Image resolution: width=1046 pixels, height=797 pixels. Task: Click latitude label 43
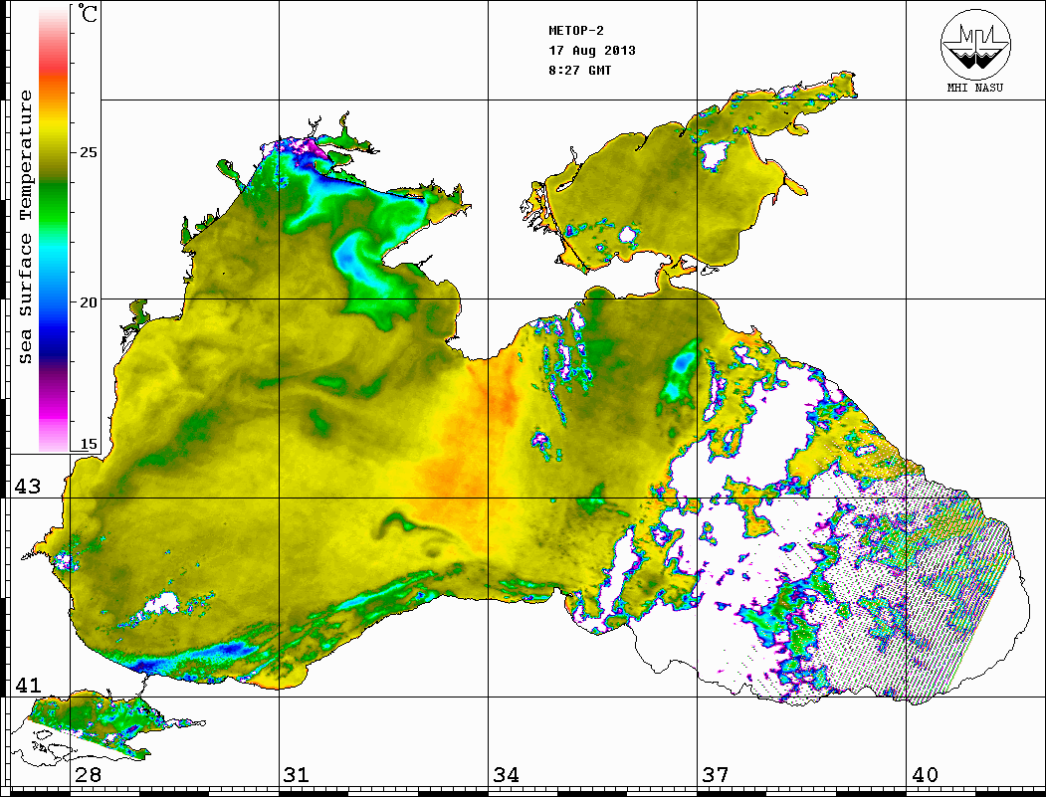click(x=28, y=487)
